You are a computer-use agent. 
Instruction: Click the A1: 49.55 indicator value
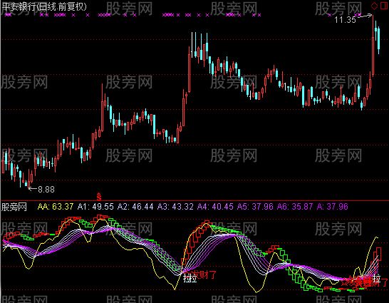pos(95,207)
